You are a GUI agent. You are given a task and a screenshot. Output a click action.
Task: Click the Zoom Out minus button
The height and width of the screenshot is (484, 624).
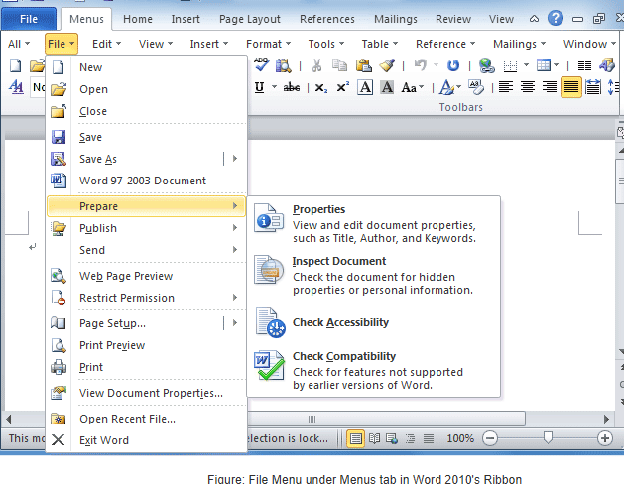(x=490, y=438)
